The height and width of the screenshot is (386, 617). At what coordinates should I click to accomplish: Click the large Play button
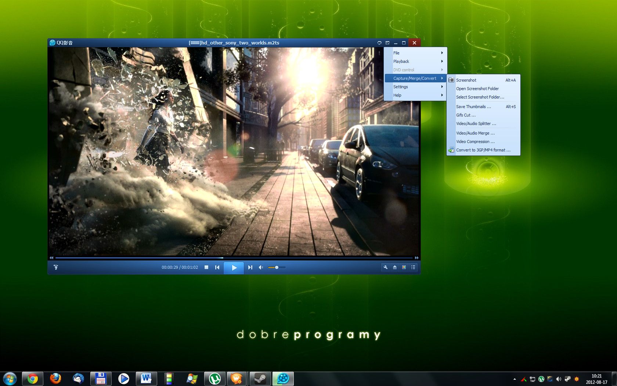pyautogui.click(x=234, y=267)
